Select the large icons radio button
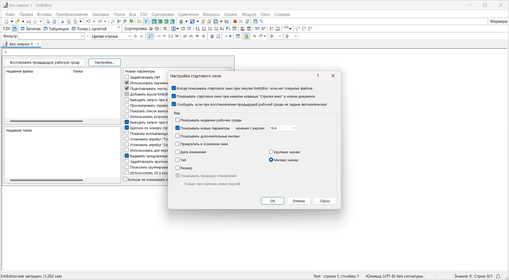This screenshot has height=280, width=509. click(x=271, y=151)
